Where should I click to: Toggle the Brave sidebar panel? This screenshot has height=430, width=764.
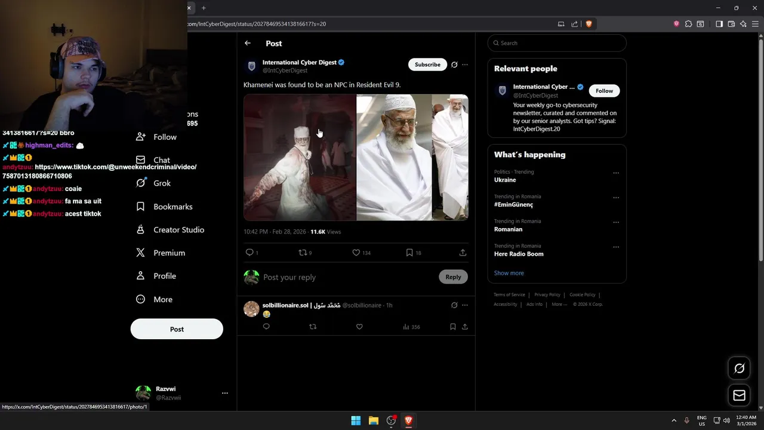pos(719,24)
